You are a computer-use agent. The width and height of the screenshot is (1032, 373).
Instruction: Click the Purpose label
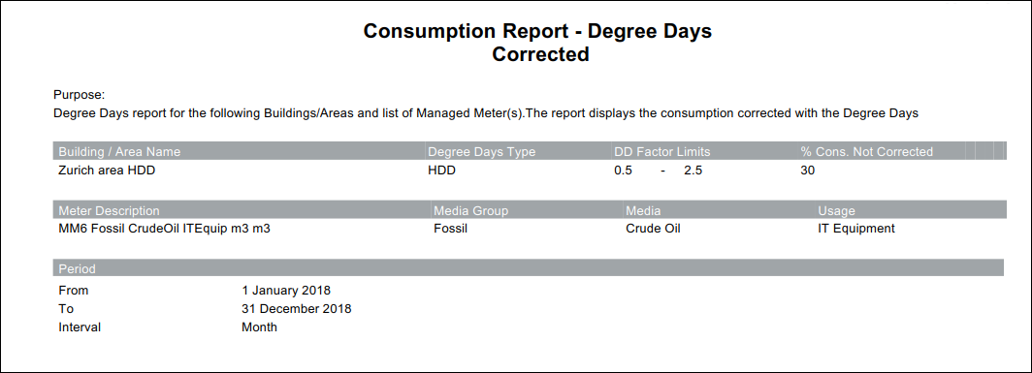click(79, 95)
